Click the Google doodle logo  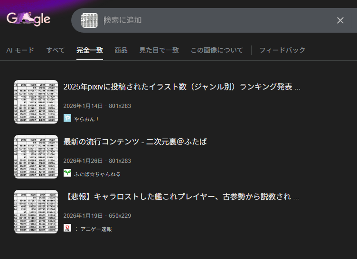pos(28,19)
